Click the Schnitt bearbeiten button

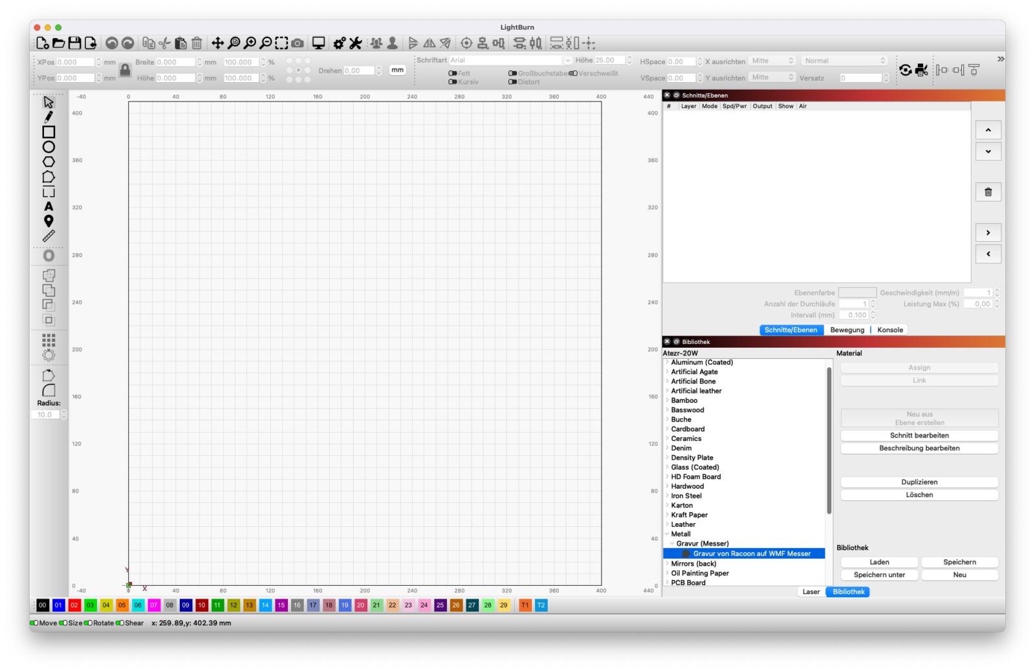tap(919, 436)
